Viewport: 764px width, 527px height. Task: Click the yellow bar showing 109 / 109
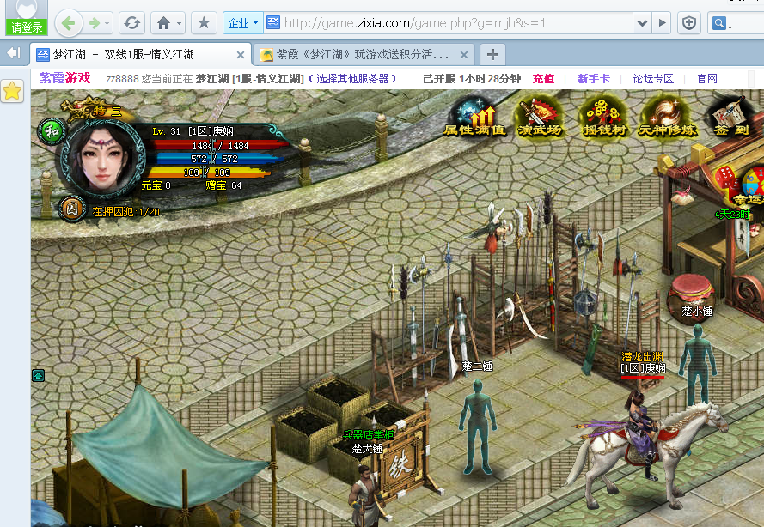tap(207, 172)
